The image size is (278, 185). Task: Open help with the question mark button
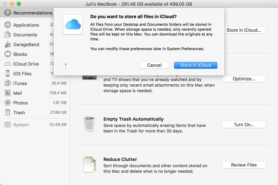65,65
